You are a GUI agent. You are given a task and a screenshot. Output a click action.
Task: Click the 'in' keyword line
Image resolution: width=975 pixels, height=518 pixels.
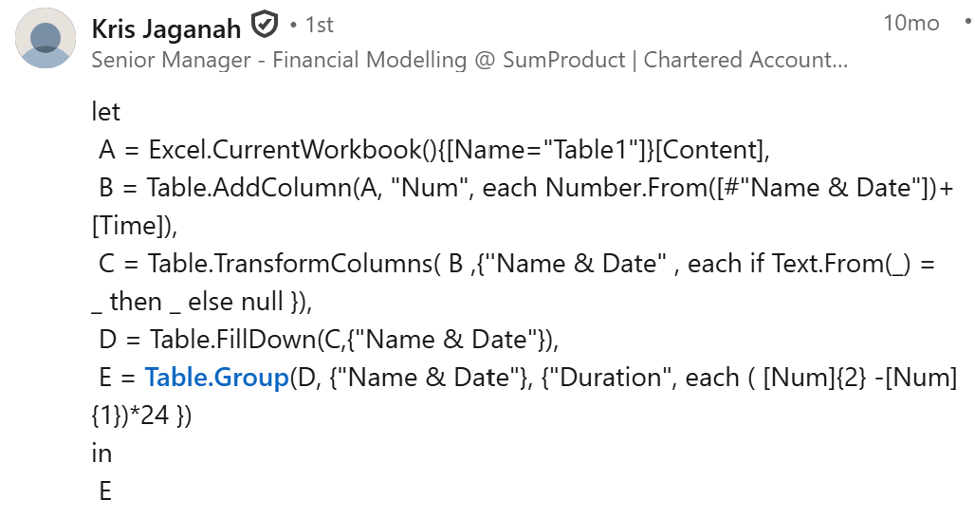pyautogui.click(x=102, y=453)
